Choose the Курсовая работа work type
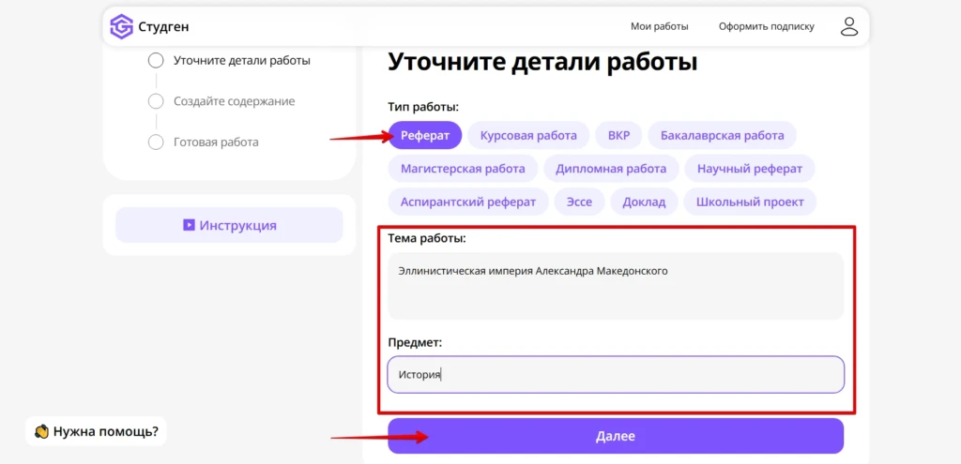This screenshot has width=961, height=464. pyautogui.click(x=528, y=135)
